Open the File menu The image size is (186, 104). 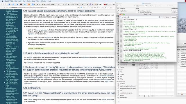tap(16, 1)
